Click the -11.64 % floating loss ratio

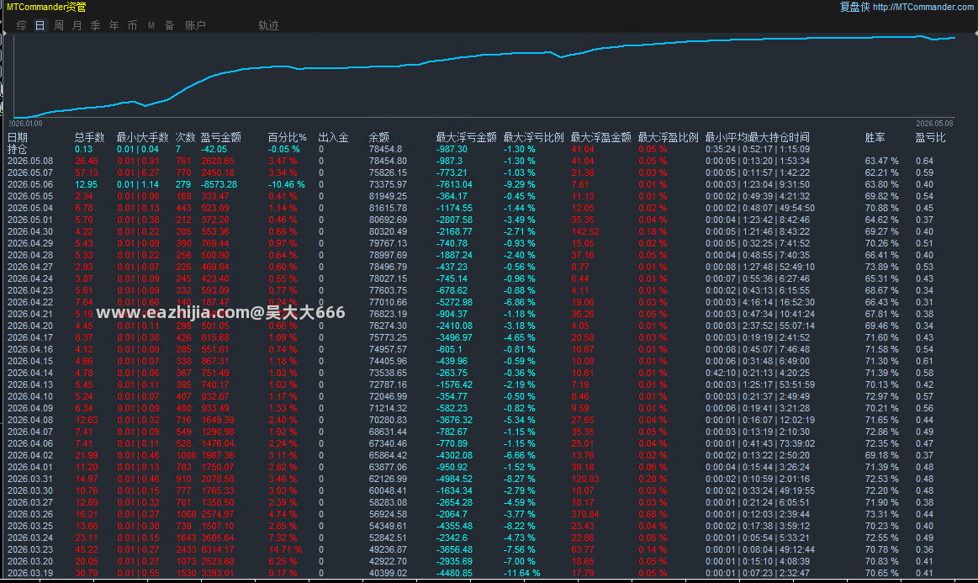[x=522, y=573]
